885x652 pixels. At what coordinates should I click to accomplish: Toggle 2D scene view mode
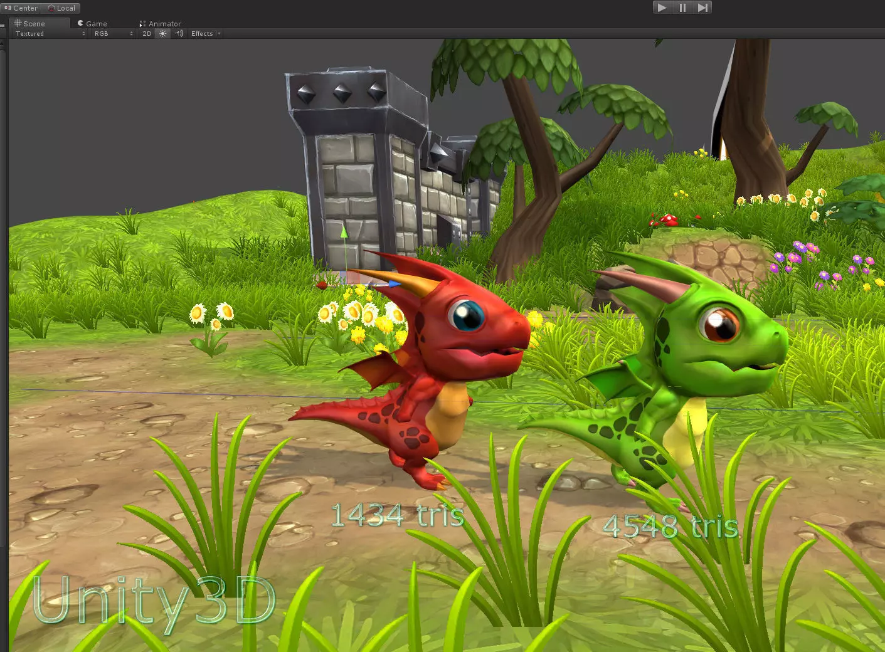pyautogui.click(x=147, y=34)
